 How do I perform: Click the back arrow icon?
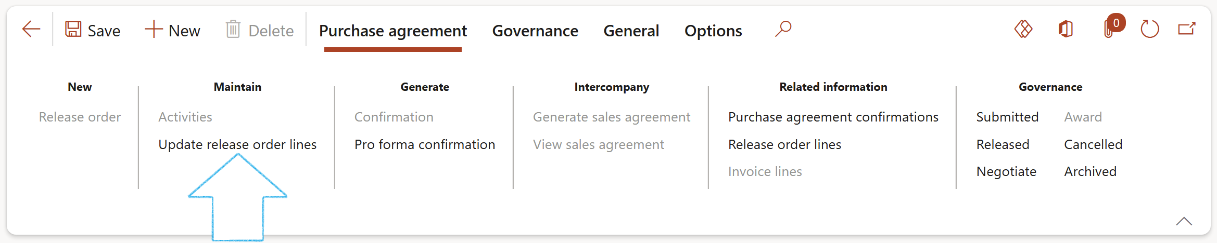(x=31, y=29)
